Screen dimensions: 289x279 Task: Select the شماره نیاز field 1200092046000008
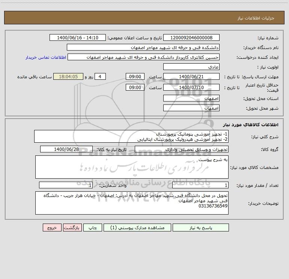point(191,37)
